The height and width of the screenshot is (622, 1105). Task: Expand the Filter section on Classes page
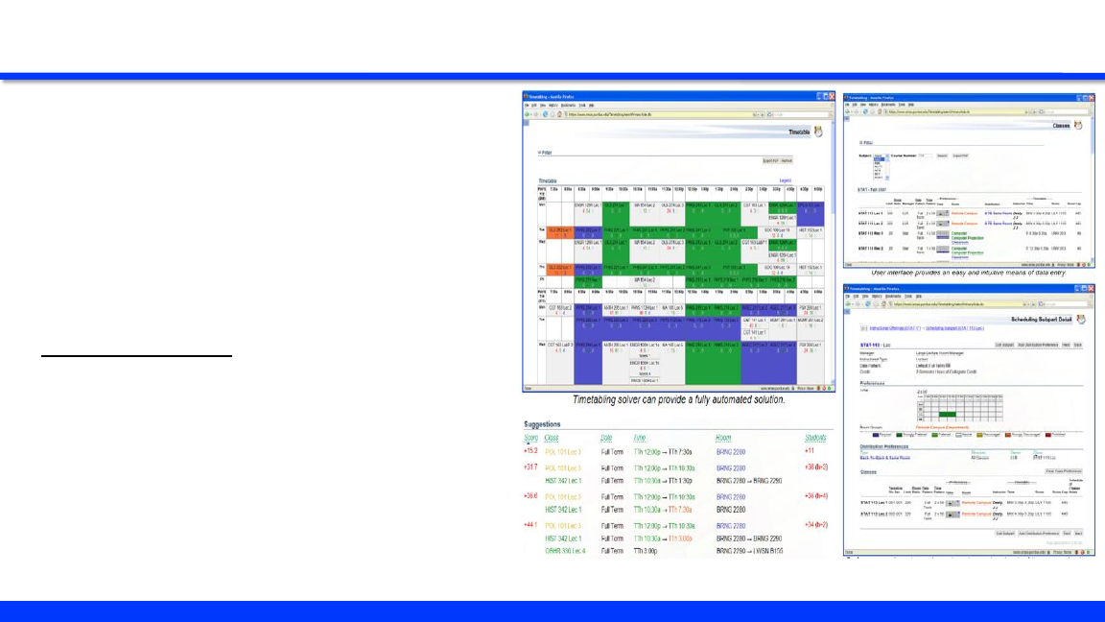tap(865, 142)
